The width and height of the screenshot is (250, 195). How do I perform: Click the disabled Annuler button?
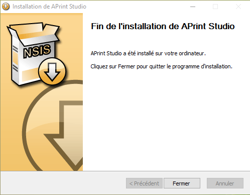pyautogui.click(x=225, y=183)
